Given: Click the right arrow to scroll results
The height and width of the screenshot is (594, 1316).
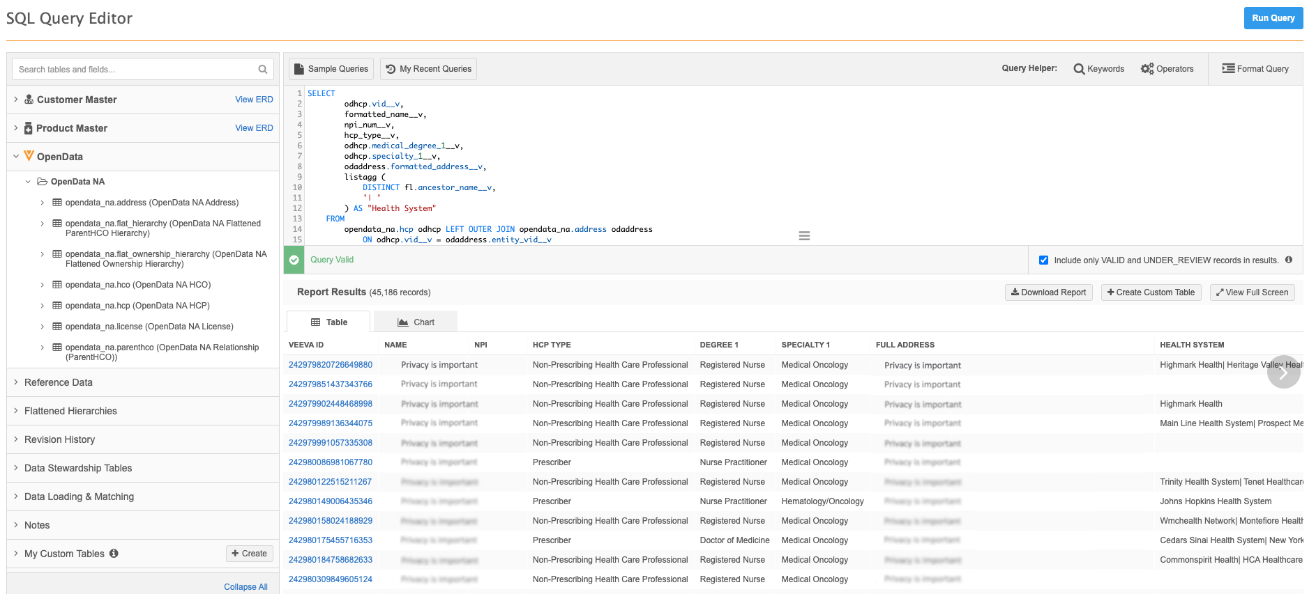Looking at the screenshot, I should tap(1283, 373).
